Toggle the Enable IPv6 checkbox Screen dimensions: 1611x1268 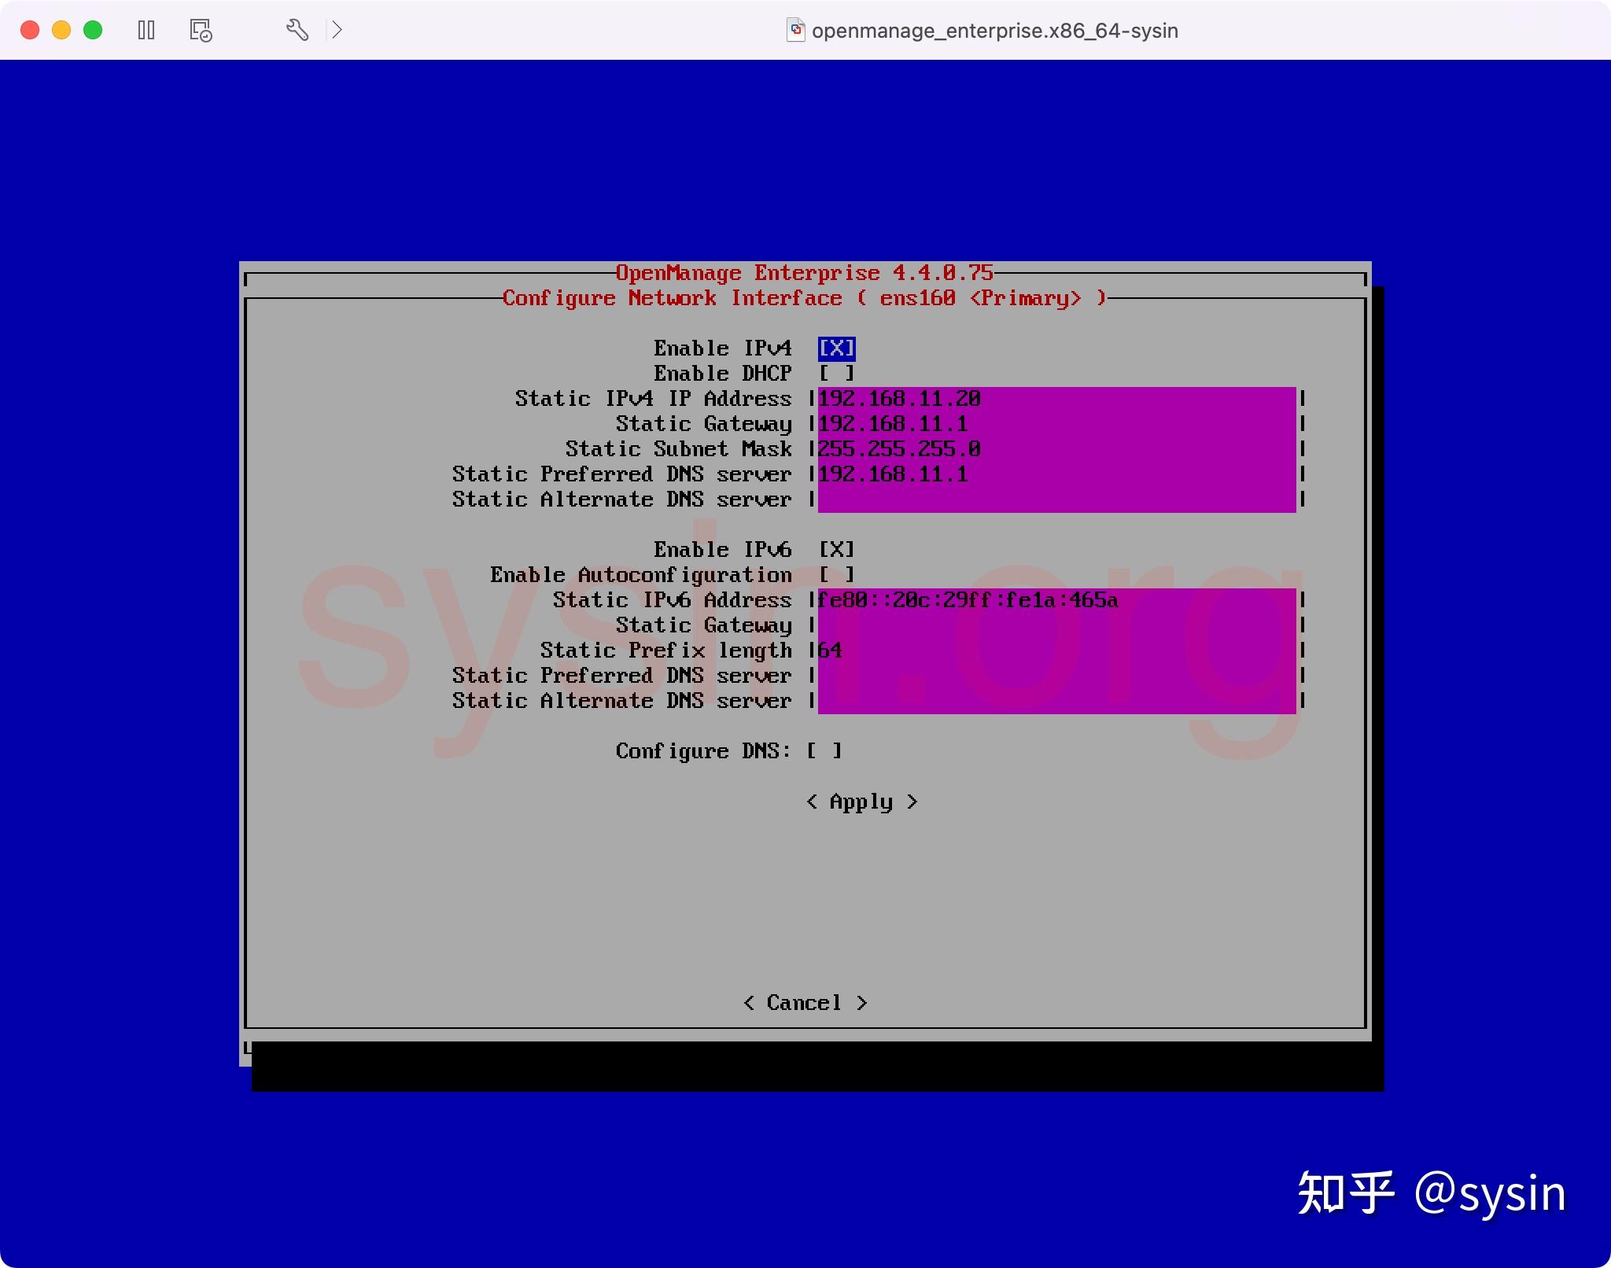pos(836,550)
